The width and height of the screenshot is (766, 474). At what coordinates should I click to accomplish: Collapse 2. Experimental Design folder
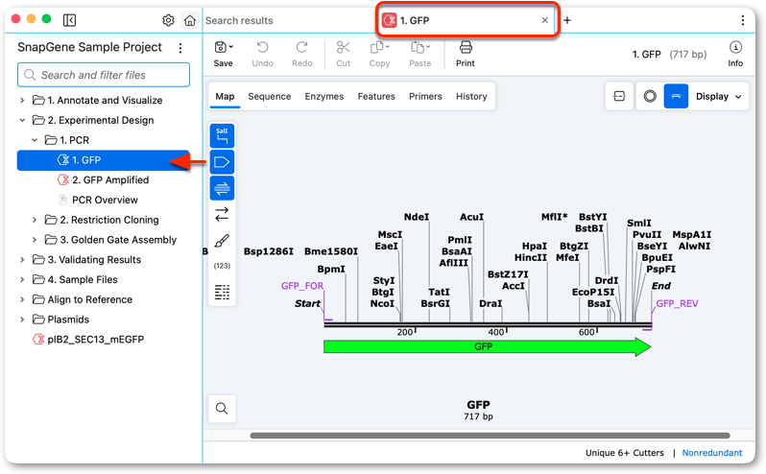coord(22,120)
